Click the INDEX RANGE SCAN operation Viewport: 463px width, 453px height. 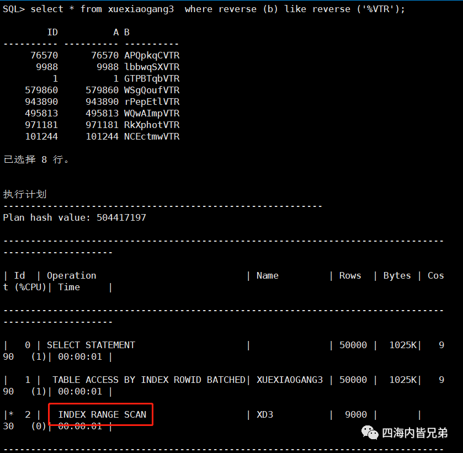[102, 414]
